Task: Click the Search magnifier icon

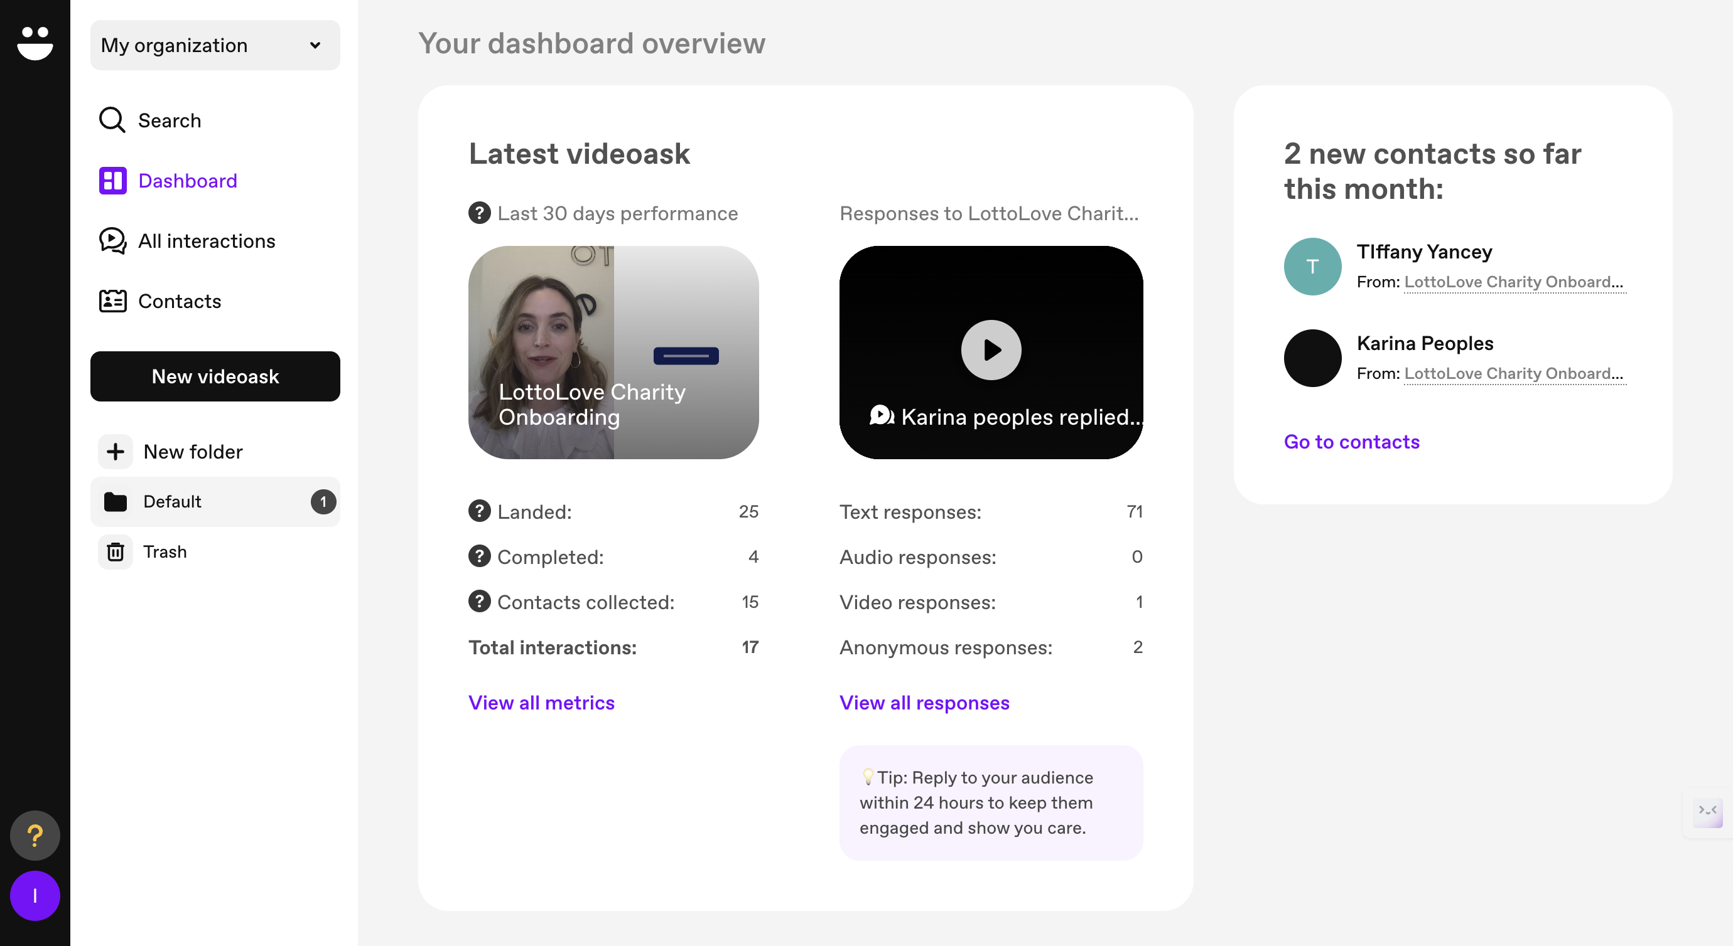Action: (112, 120)
